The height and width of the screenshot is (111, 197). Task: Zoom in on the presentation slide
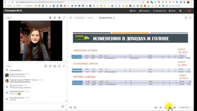(x=71, y=108)
